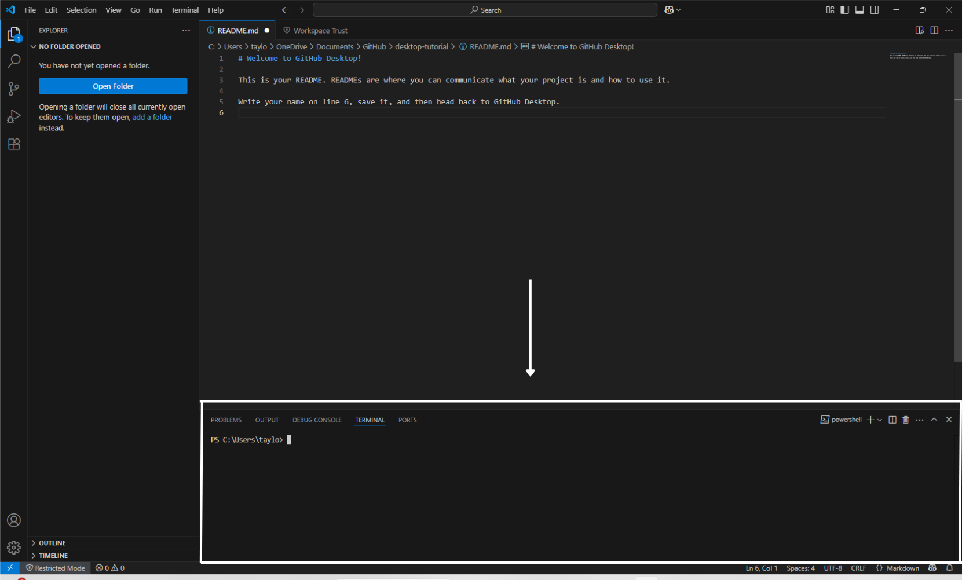Change the CRLF end of line sequence

point(858,568)
